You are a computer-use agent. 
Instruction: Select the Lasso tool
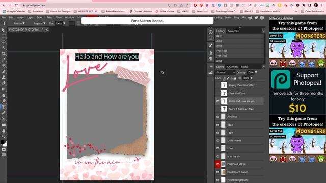click(x=4, y=42)
